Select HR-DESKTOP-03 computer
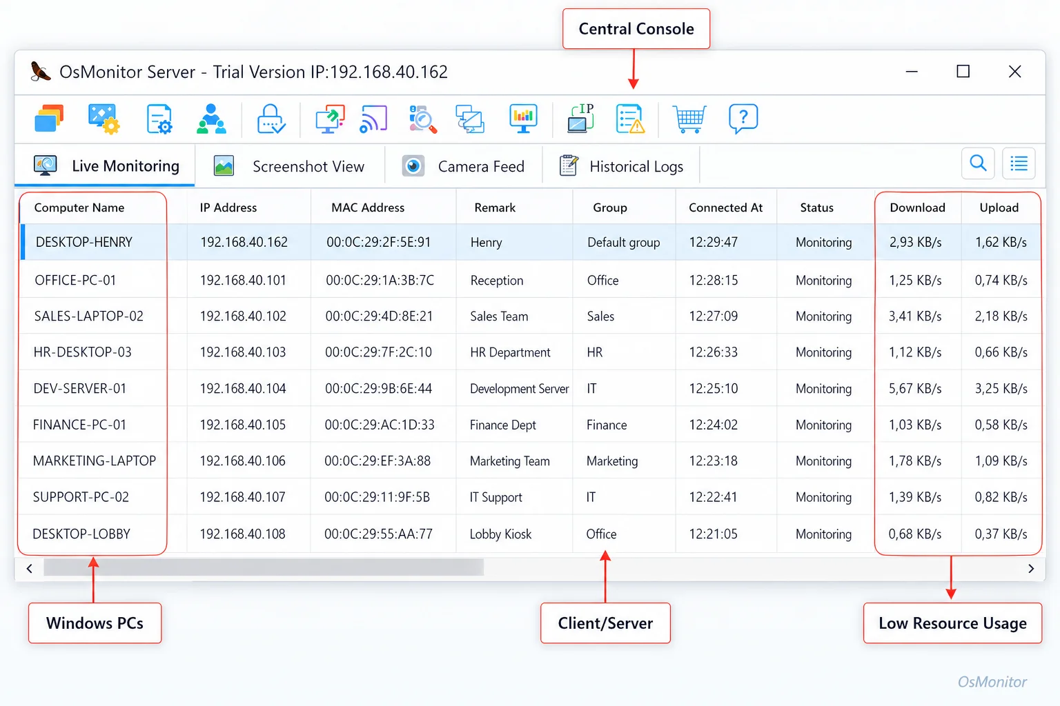The image size is (1060, 706). tap(82, 352)
